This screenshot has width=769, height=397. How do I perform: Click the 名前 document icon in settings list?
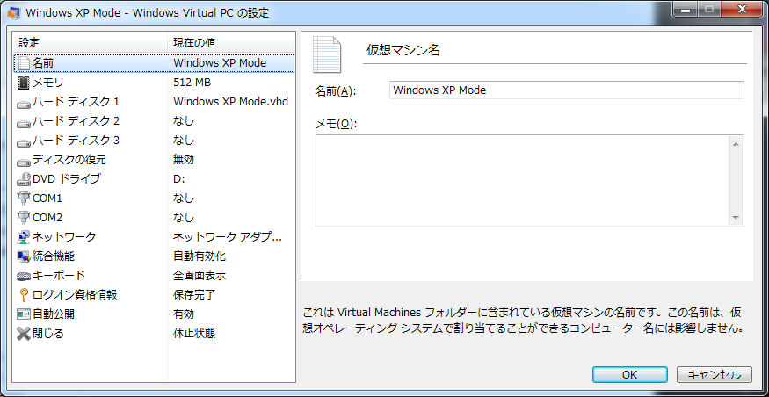click(x=24, y=63)
